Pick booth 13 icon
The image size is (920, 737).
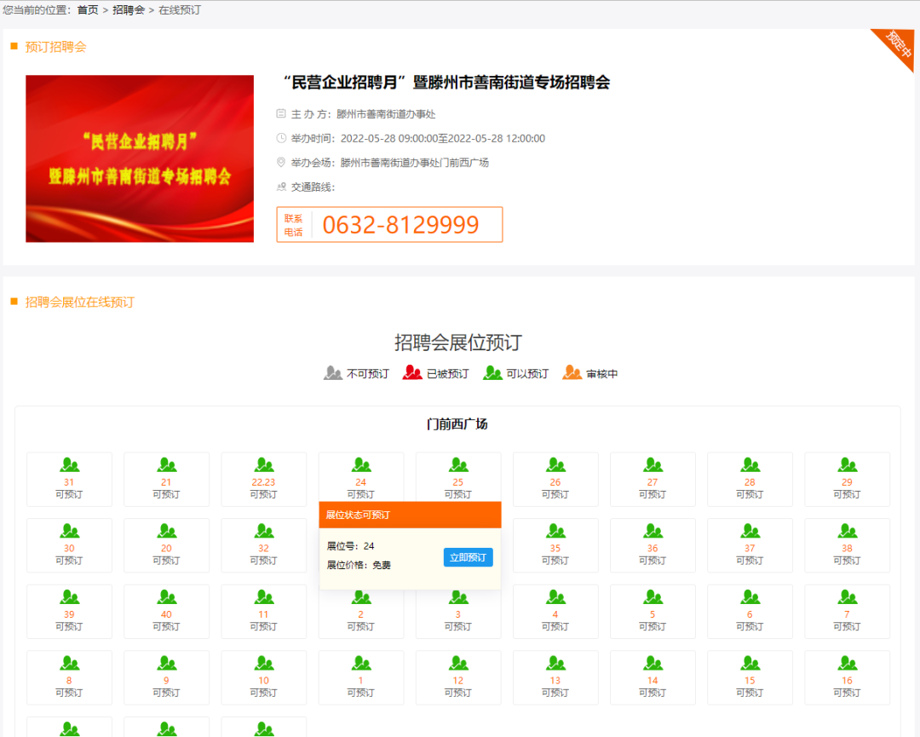[x=555, y=664]
